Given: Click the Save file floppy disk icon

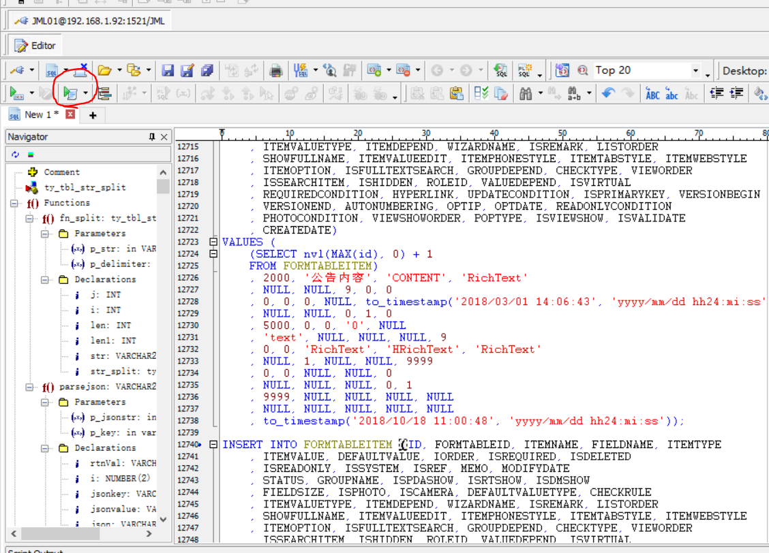Looking at the screenshot, I should tap(168, 70).
